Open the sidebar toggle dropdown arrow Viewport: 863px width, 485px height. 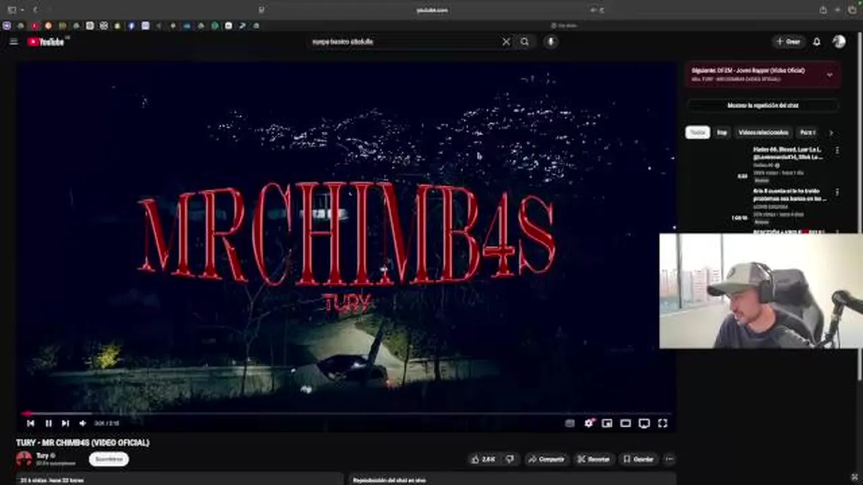[22, 10]
